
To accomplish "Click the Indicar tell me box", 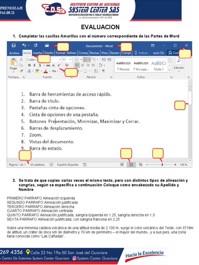I will click(x=142, y=53).
